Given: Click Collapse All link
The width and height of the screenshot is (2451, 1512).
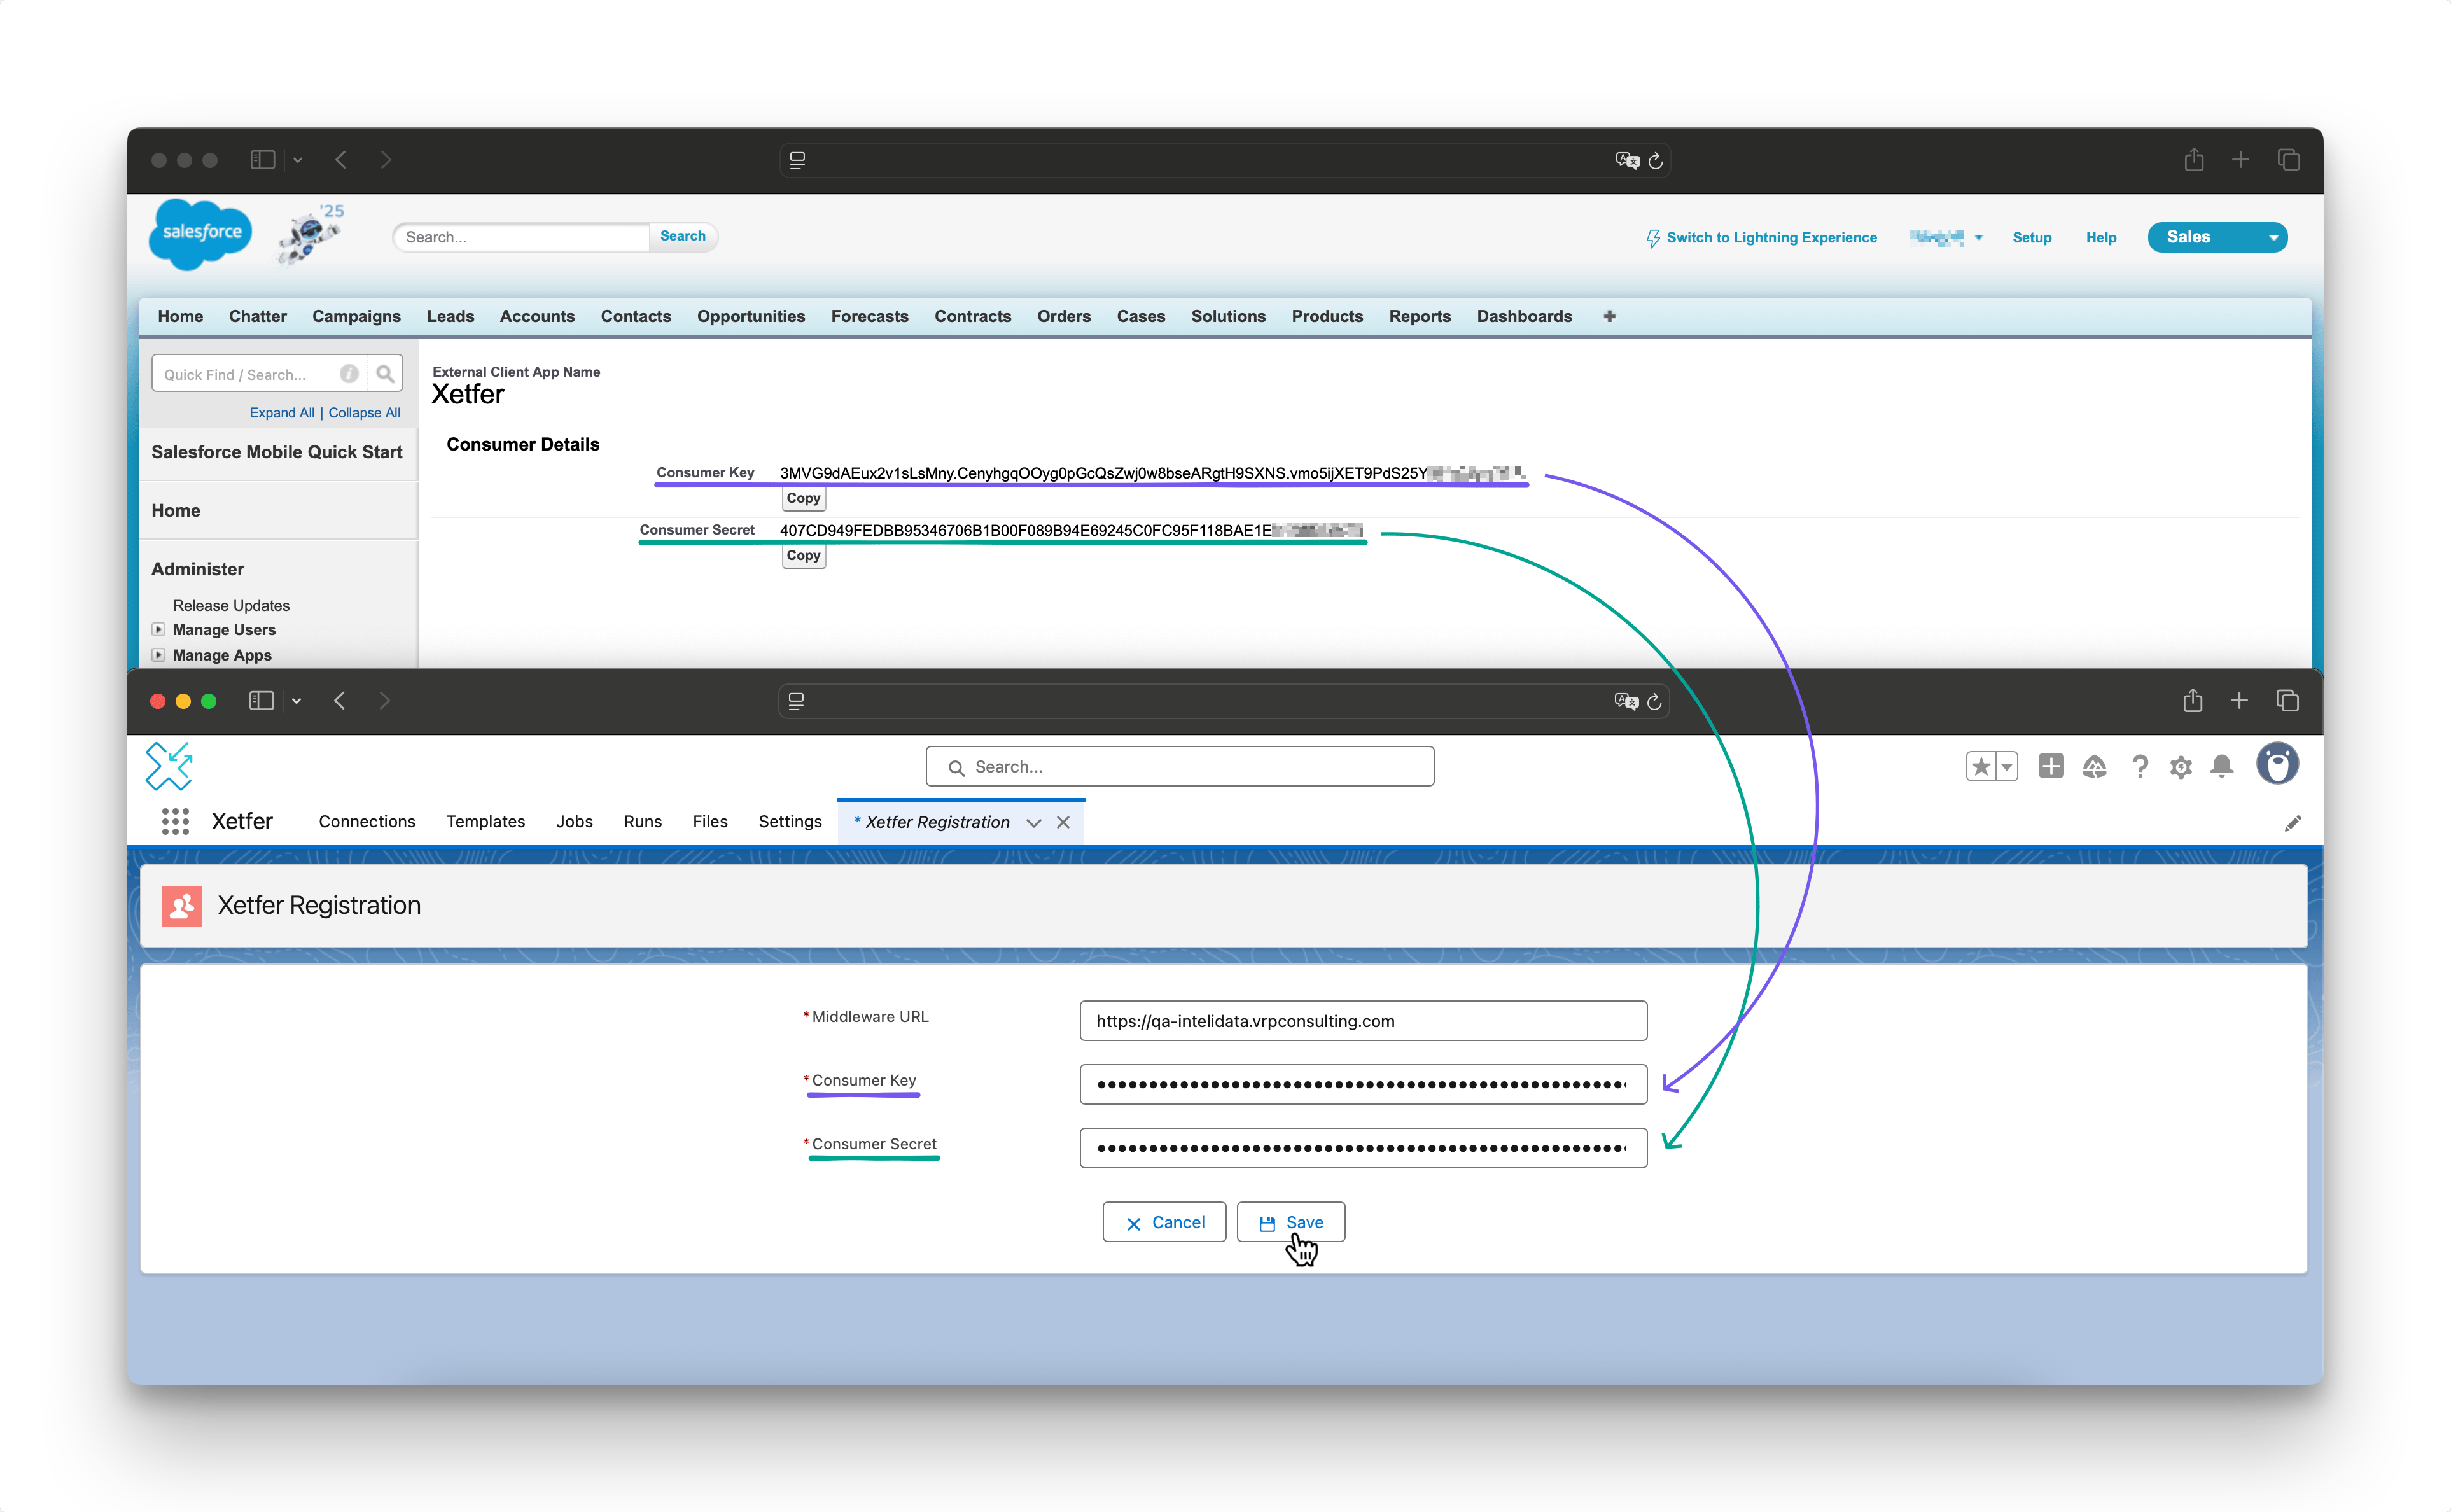Looking at the screenshot, I should point(364,412).
